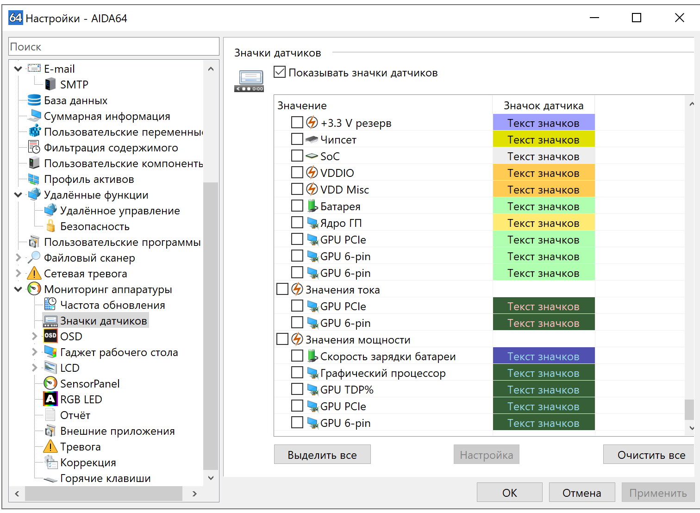Check the Значения тока group checkbox
This screenshot has width=700, height=513.
pos(282,289)
